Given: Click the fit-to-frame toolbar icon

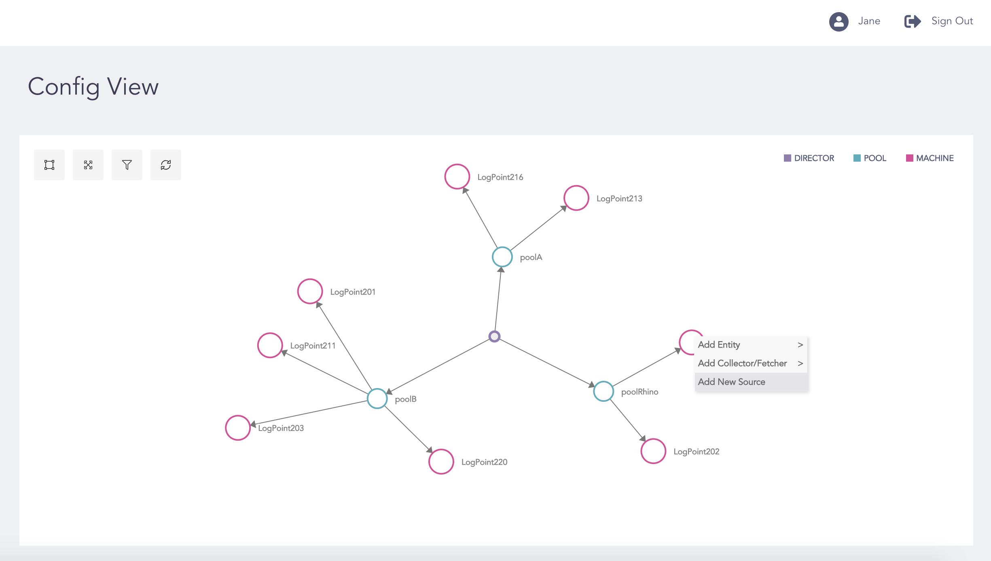Looking at the screenshot, I should (49, 165).
